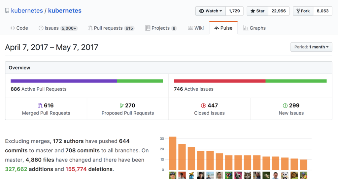Click the '886 Active Pull Requests' text
Image resolution: width=338 pixels, height=182 pixels.
(39, 89)
